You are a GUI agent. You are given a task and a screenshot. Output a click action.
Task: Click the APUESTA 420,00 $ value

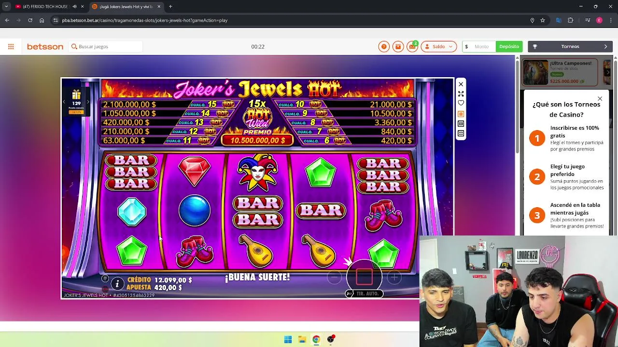coord(168,288)
